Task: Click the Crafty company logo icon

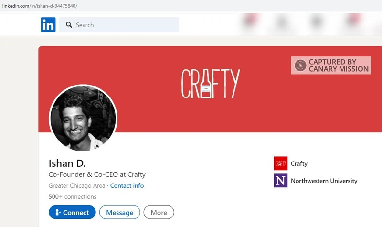Action: (280, 163)
